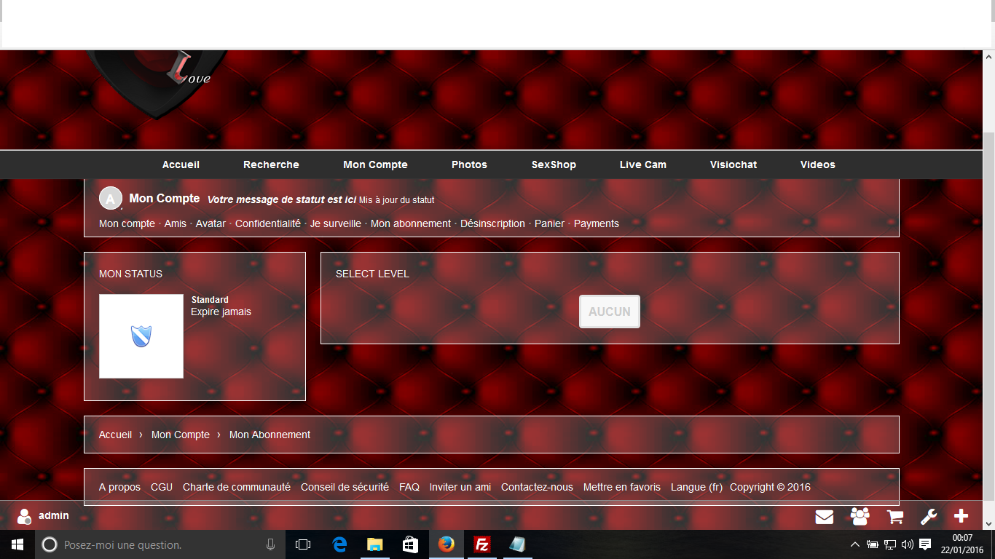Open the Langue (fr) language selector
The height and width of the screenshot is (559, 995).
coord(696,487)
